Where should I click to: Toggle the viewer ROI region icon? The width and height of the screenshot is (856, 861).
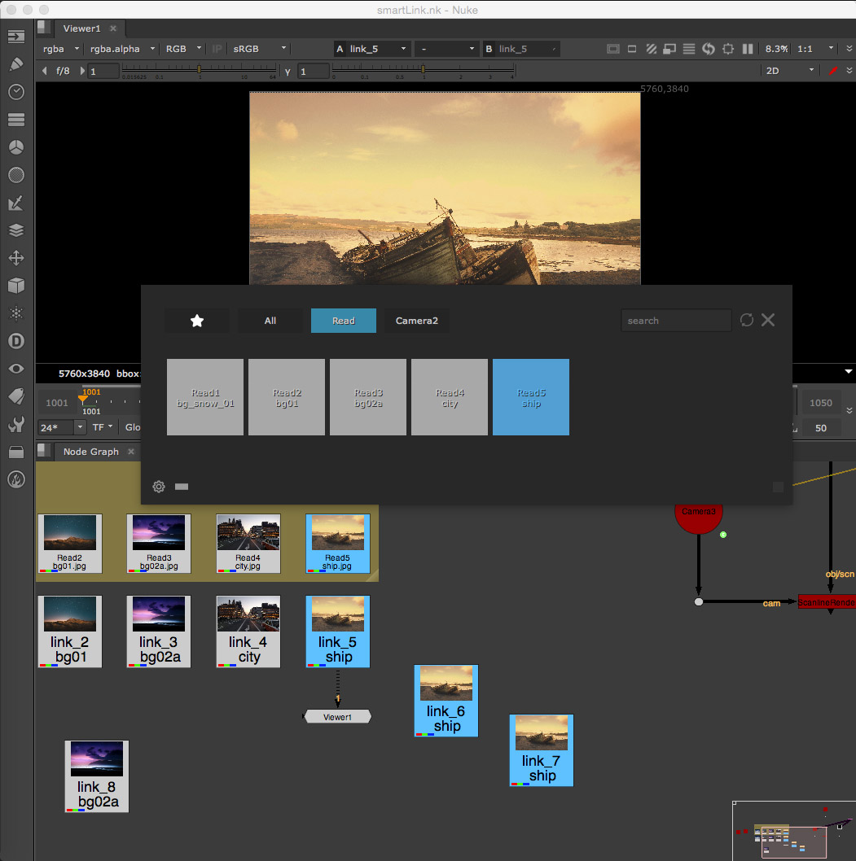point(632,49)
